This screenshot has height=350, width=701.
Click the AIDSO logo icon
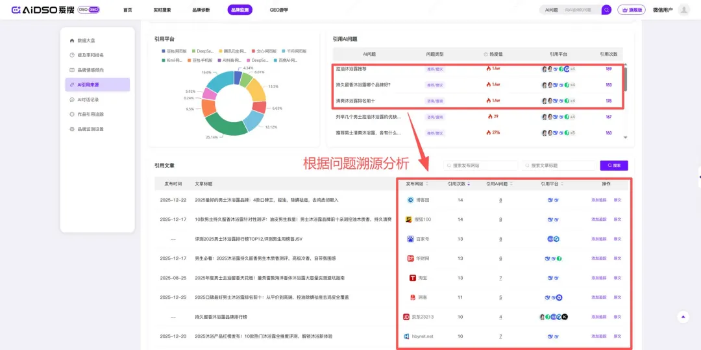pos(16,10)
